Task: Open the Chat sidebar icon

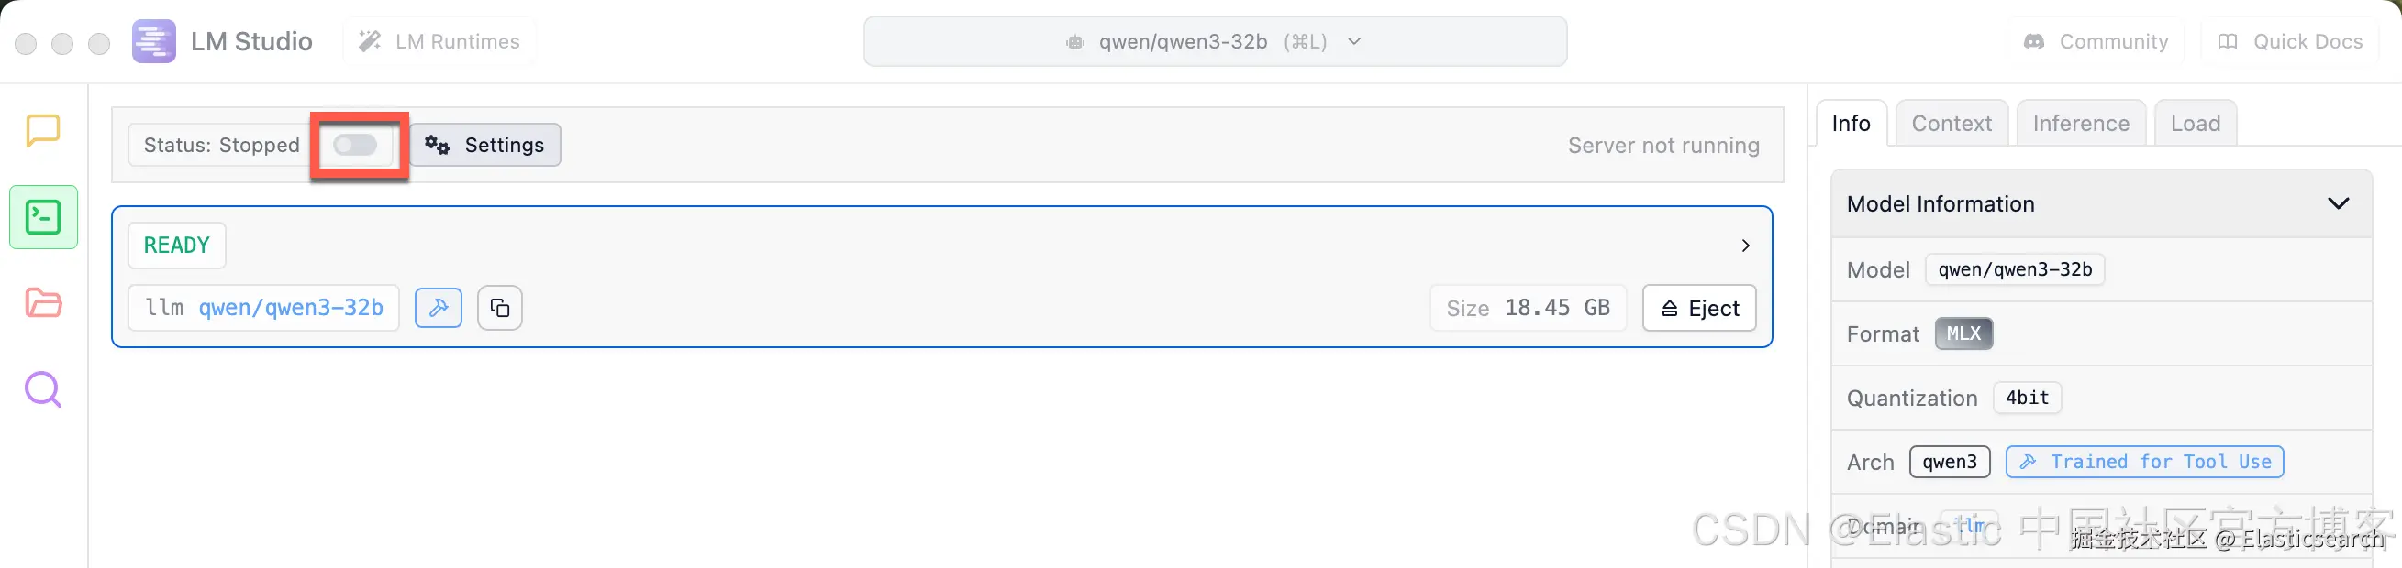Action: tap(43, 130)
